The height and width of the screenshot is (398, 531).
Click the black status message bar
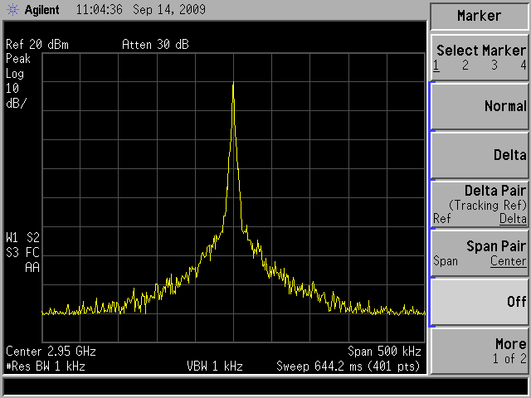265,386
